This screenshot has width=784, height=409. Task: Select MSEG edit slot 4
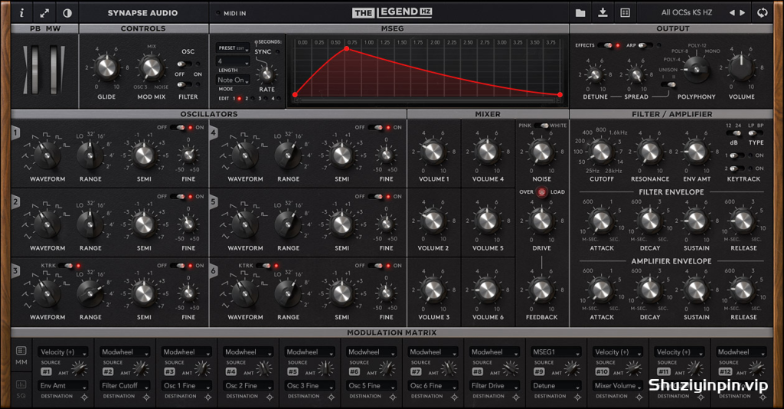[x=279, y=99]
